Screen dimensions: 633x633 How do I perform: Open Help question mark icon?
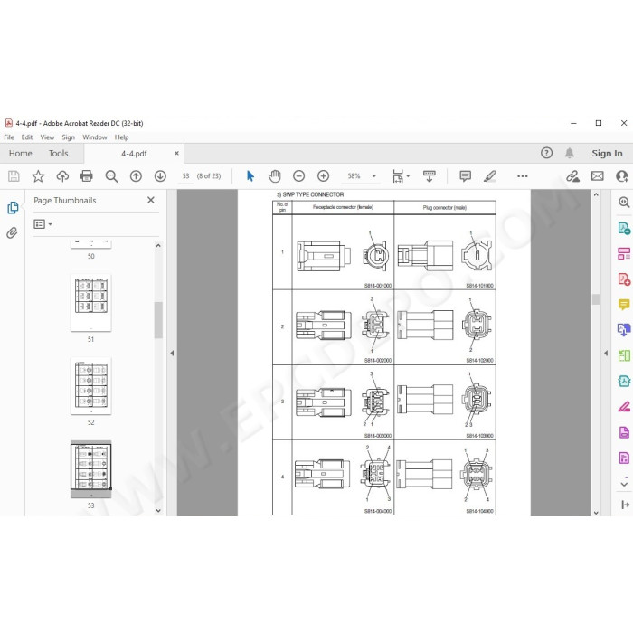546,153
